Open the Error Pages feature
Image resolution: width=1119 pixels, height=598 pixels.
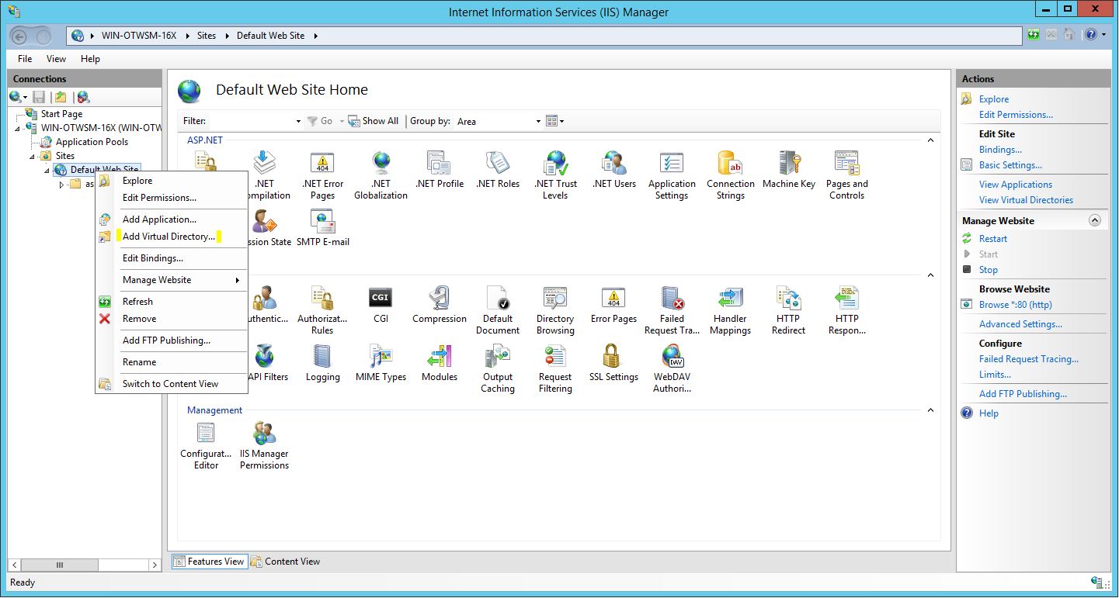(613, 305)
